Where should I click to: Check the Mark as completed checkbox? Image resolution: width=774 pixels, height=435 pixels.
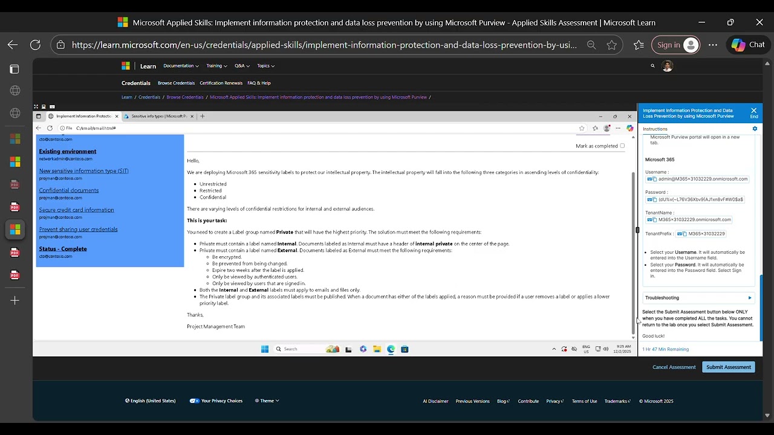click(x=622, y=146)
